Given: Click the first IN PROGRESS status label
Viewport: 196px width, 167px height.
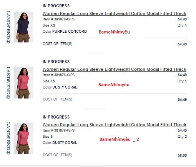Looking at the screenshot, I should pyautogui.click(x=56, y=6).
